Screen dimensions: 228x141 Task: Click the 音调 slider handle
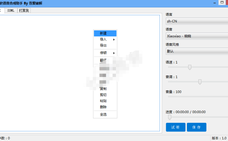[x=200, y=82]
